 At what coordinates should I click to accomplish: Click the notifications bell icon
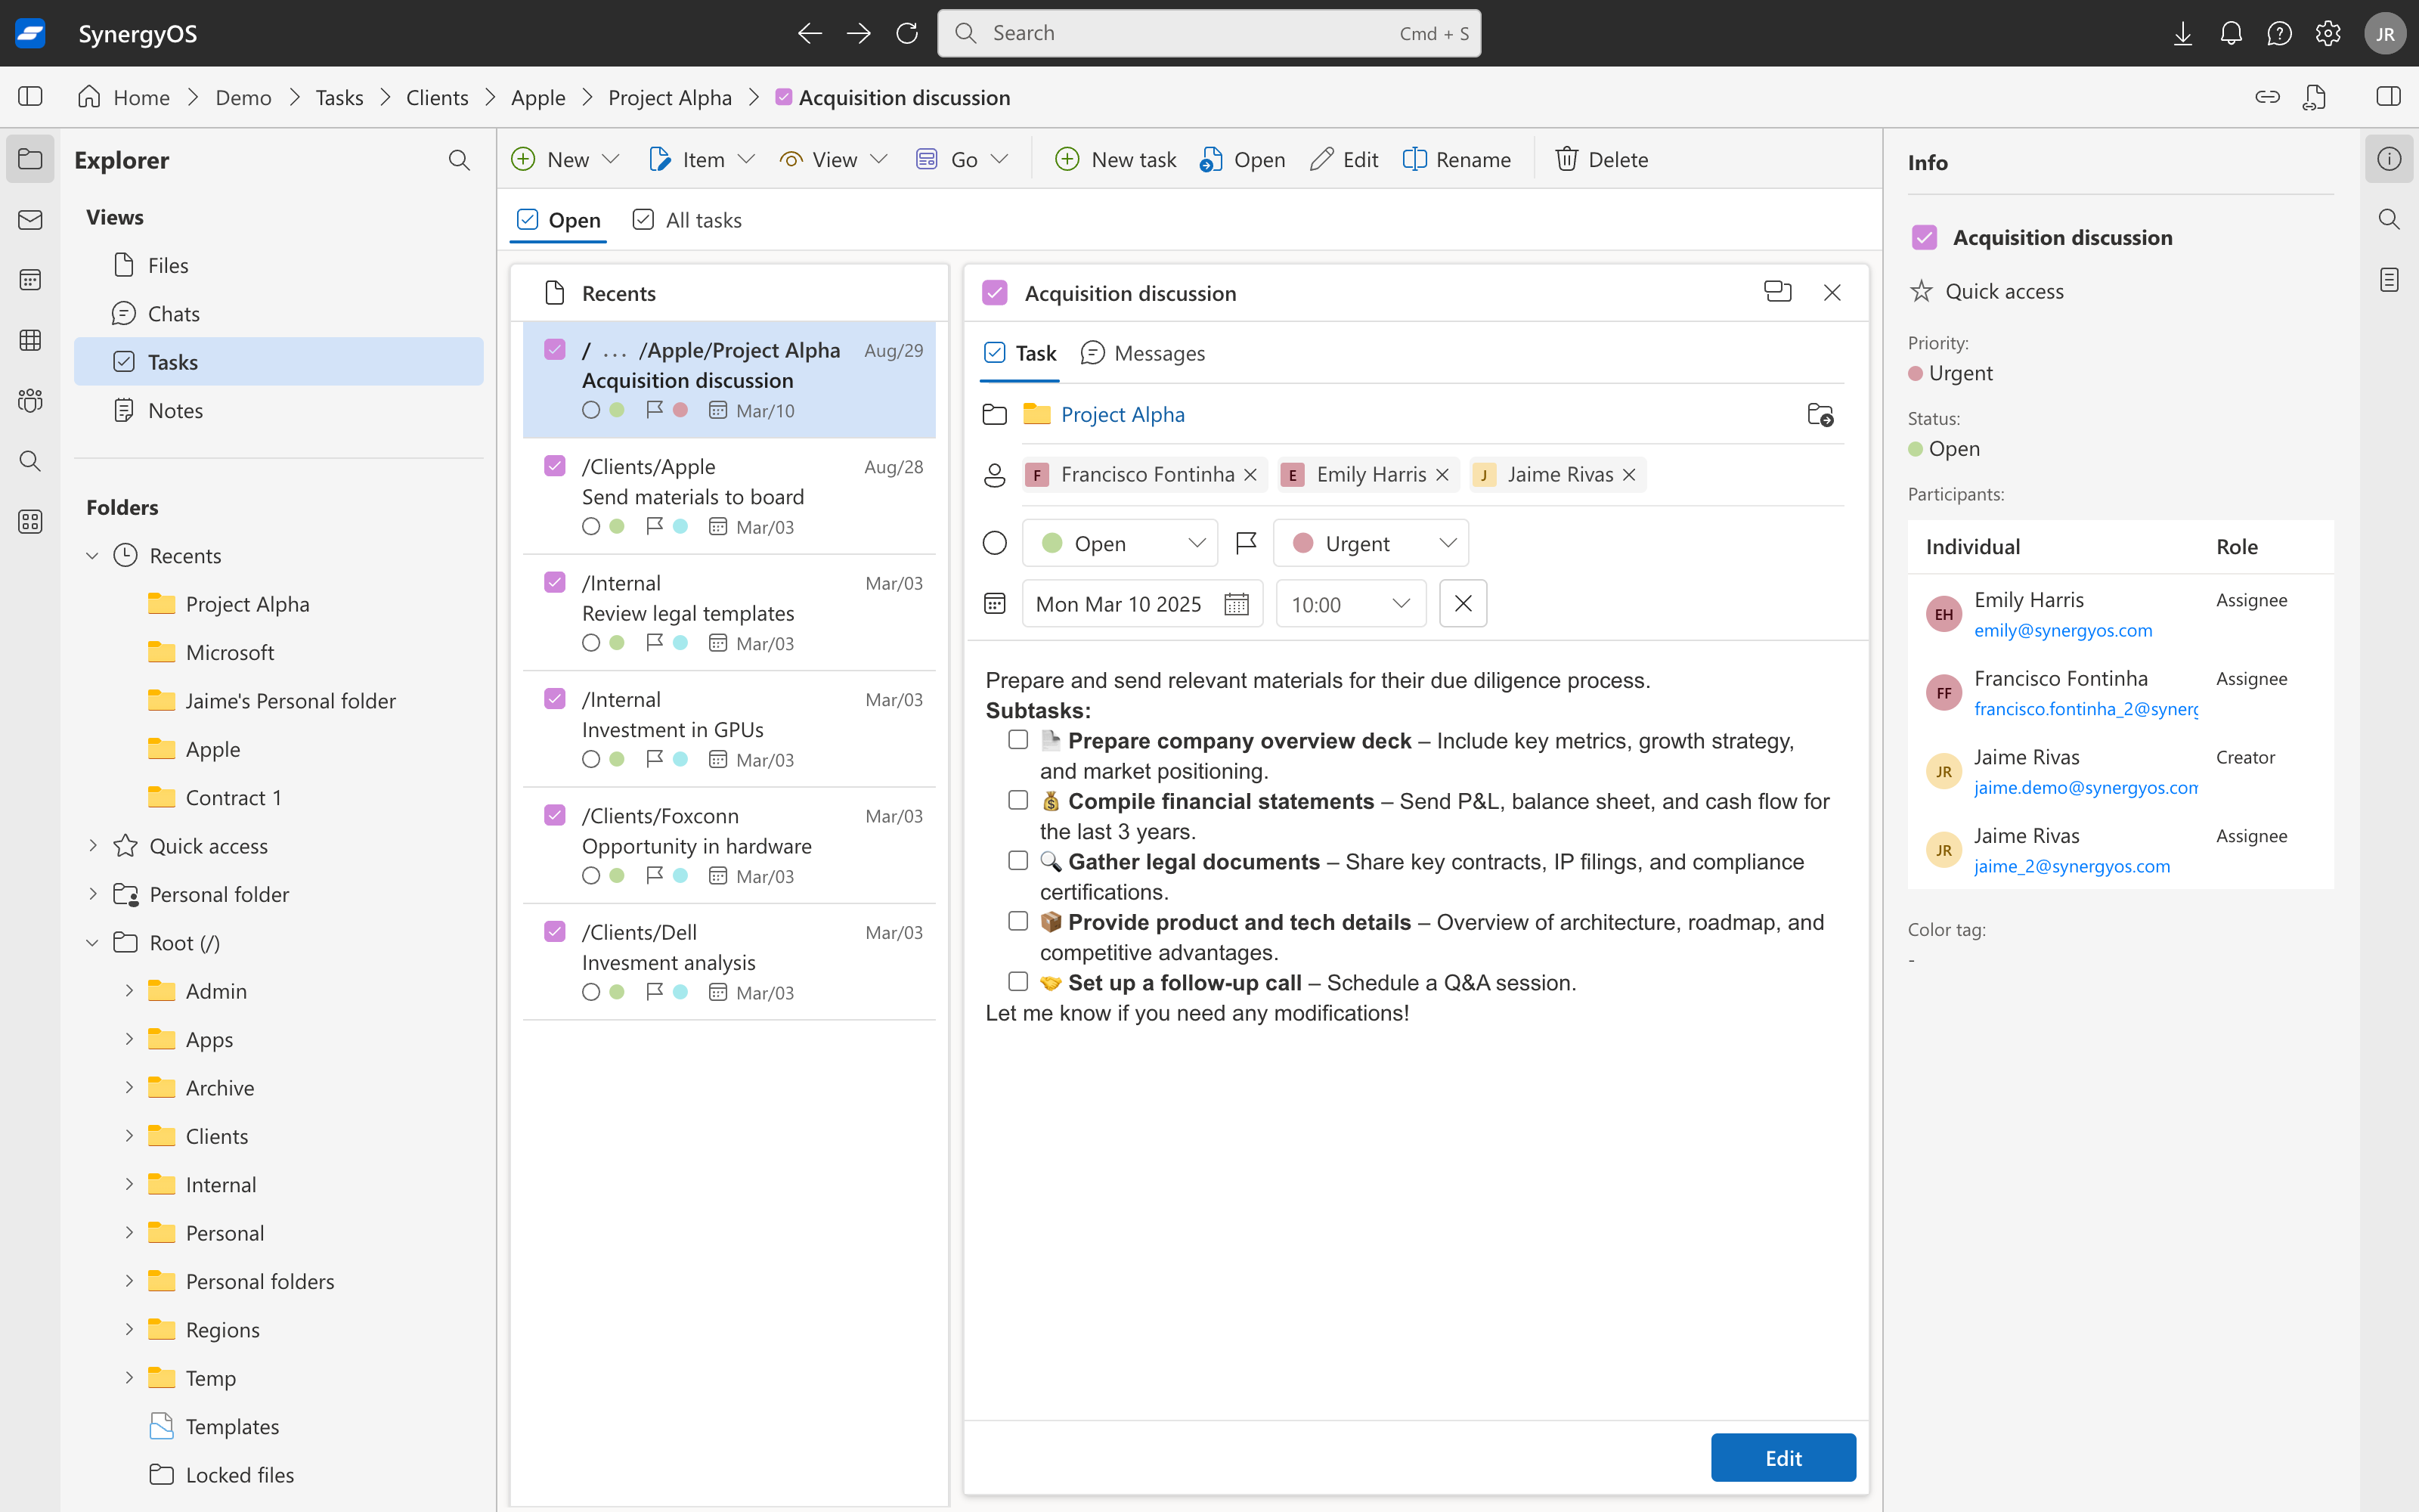(2230, 33)
